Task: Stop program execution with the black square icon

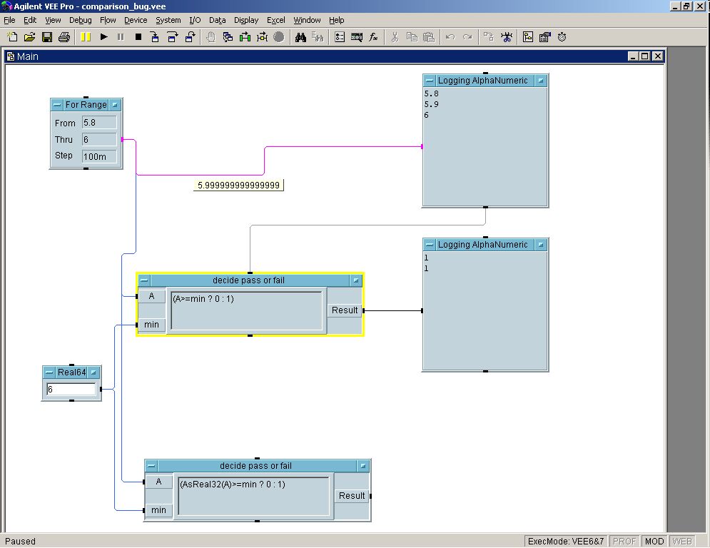Action: [138, 37]
